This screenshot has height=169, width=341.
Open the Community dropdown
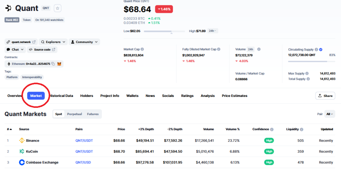tap(84, 42)
